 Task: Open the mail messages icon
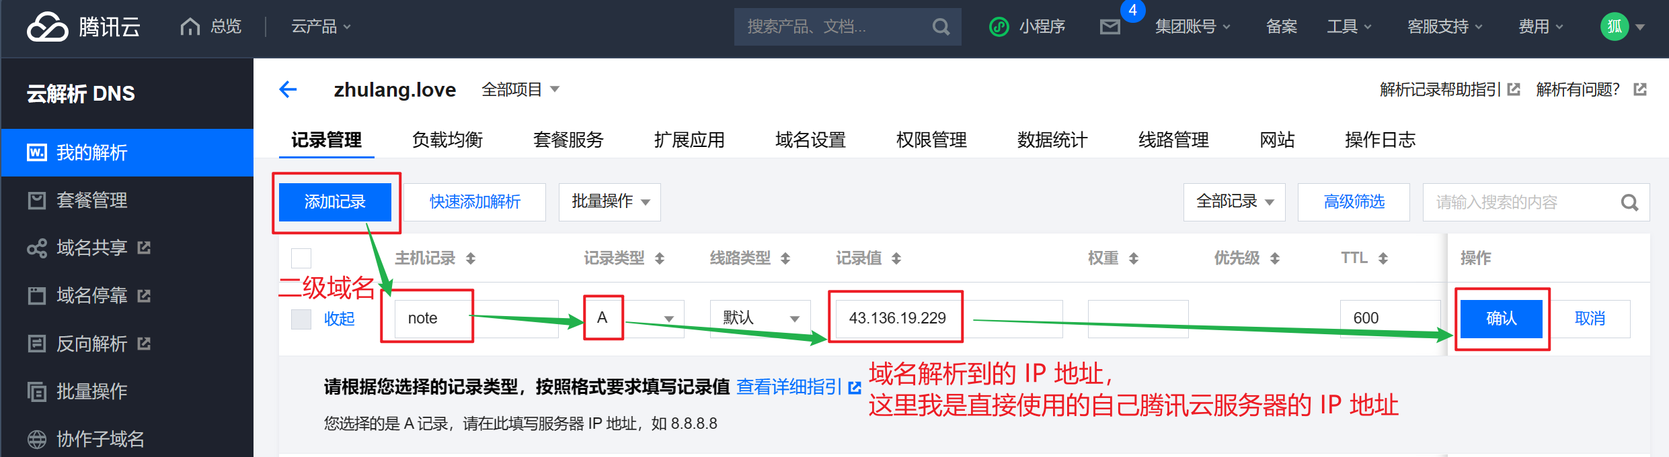(1110, 27)
